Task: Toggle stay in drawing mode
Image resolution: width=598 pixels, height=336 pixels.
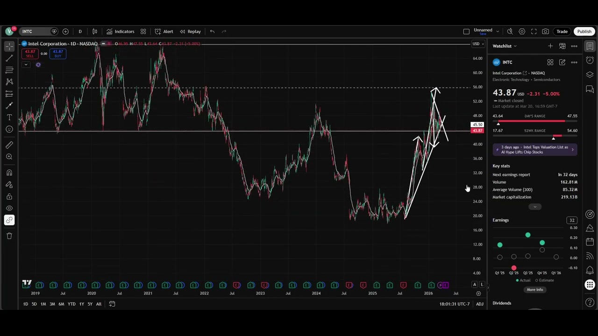Action: tap(9, 185)
